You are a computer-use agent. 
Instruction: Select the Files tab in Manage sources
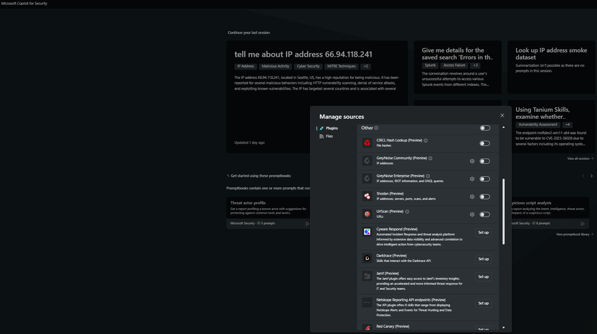(326, 137)
